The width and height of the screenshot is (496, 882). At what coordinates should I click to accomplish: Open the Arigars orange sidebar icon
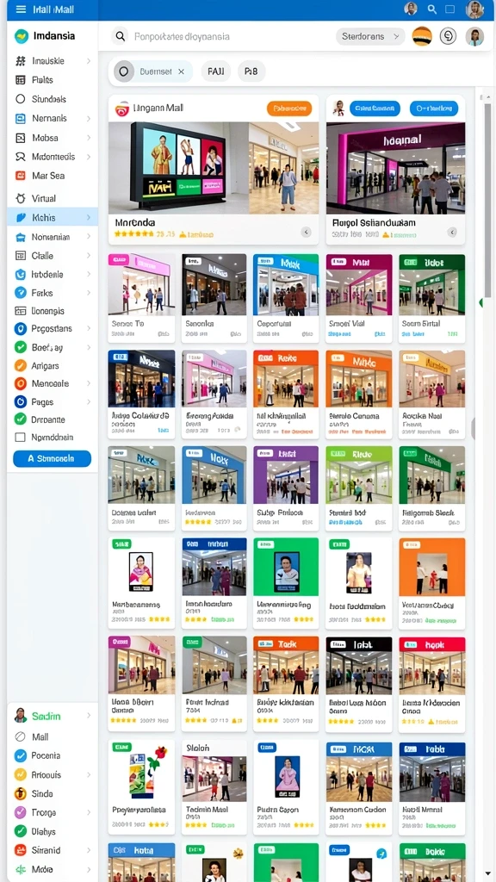point(21,365)
